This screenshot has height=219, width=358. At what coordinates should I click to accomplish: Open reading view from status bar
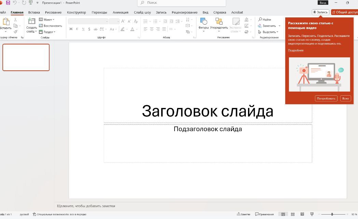(302, 214)
